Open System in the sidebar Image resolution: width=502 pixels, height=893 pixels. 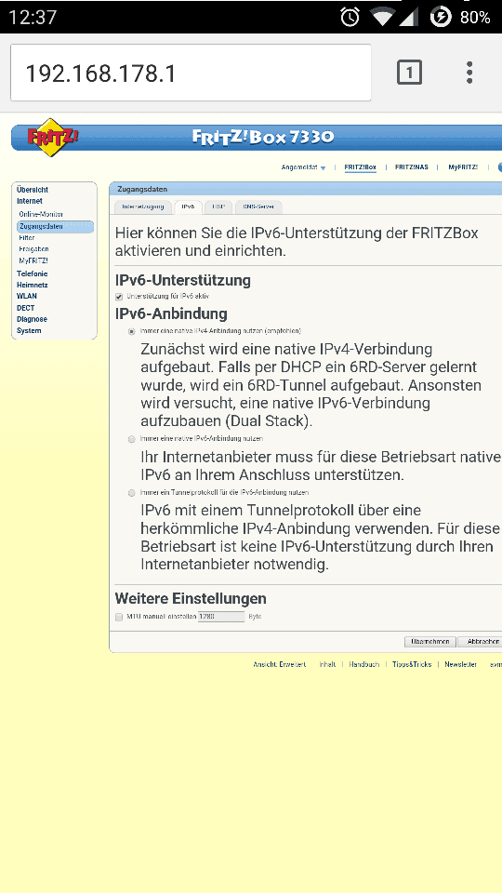29,330
